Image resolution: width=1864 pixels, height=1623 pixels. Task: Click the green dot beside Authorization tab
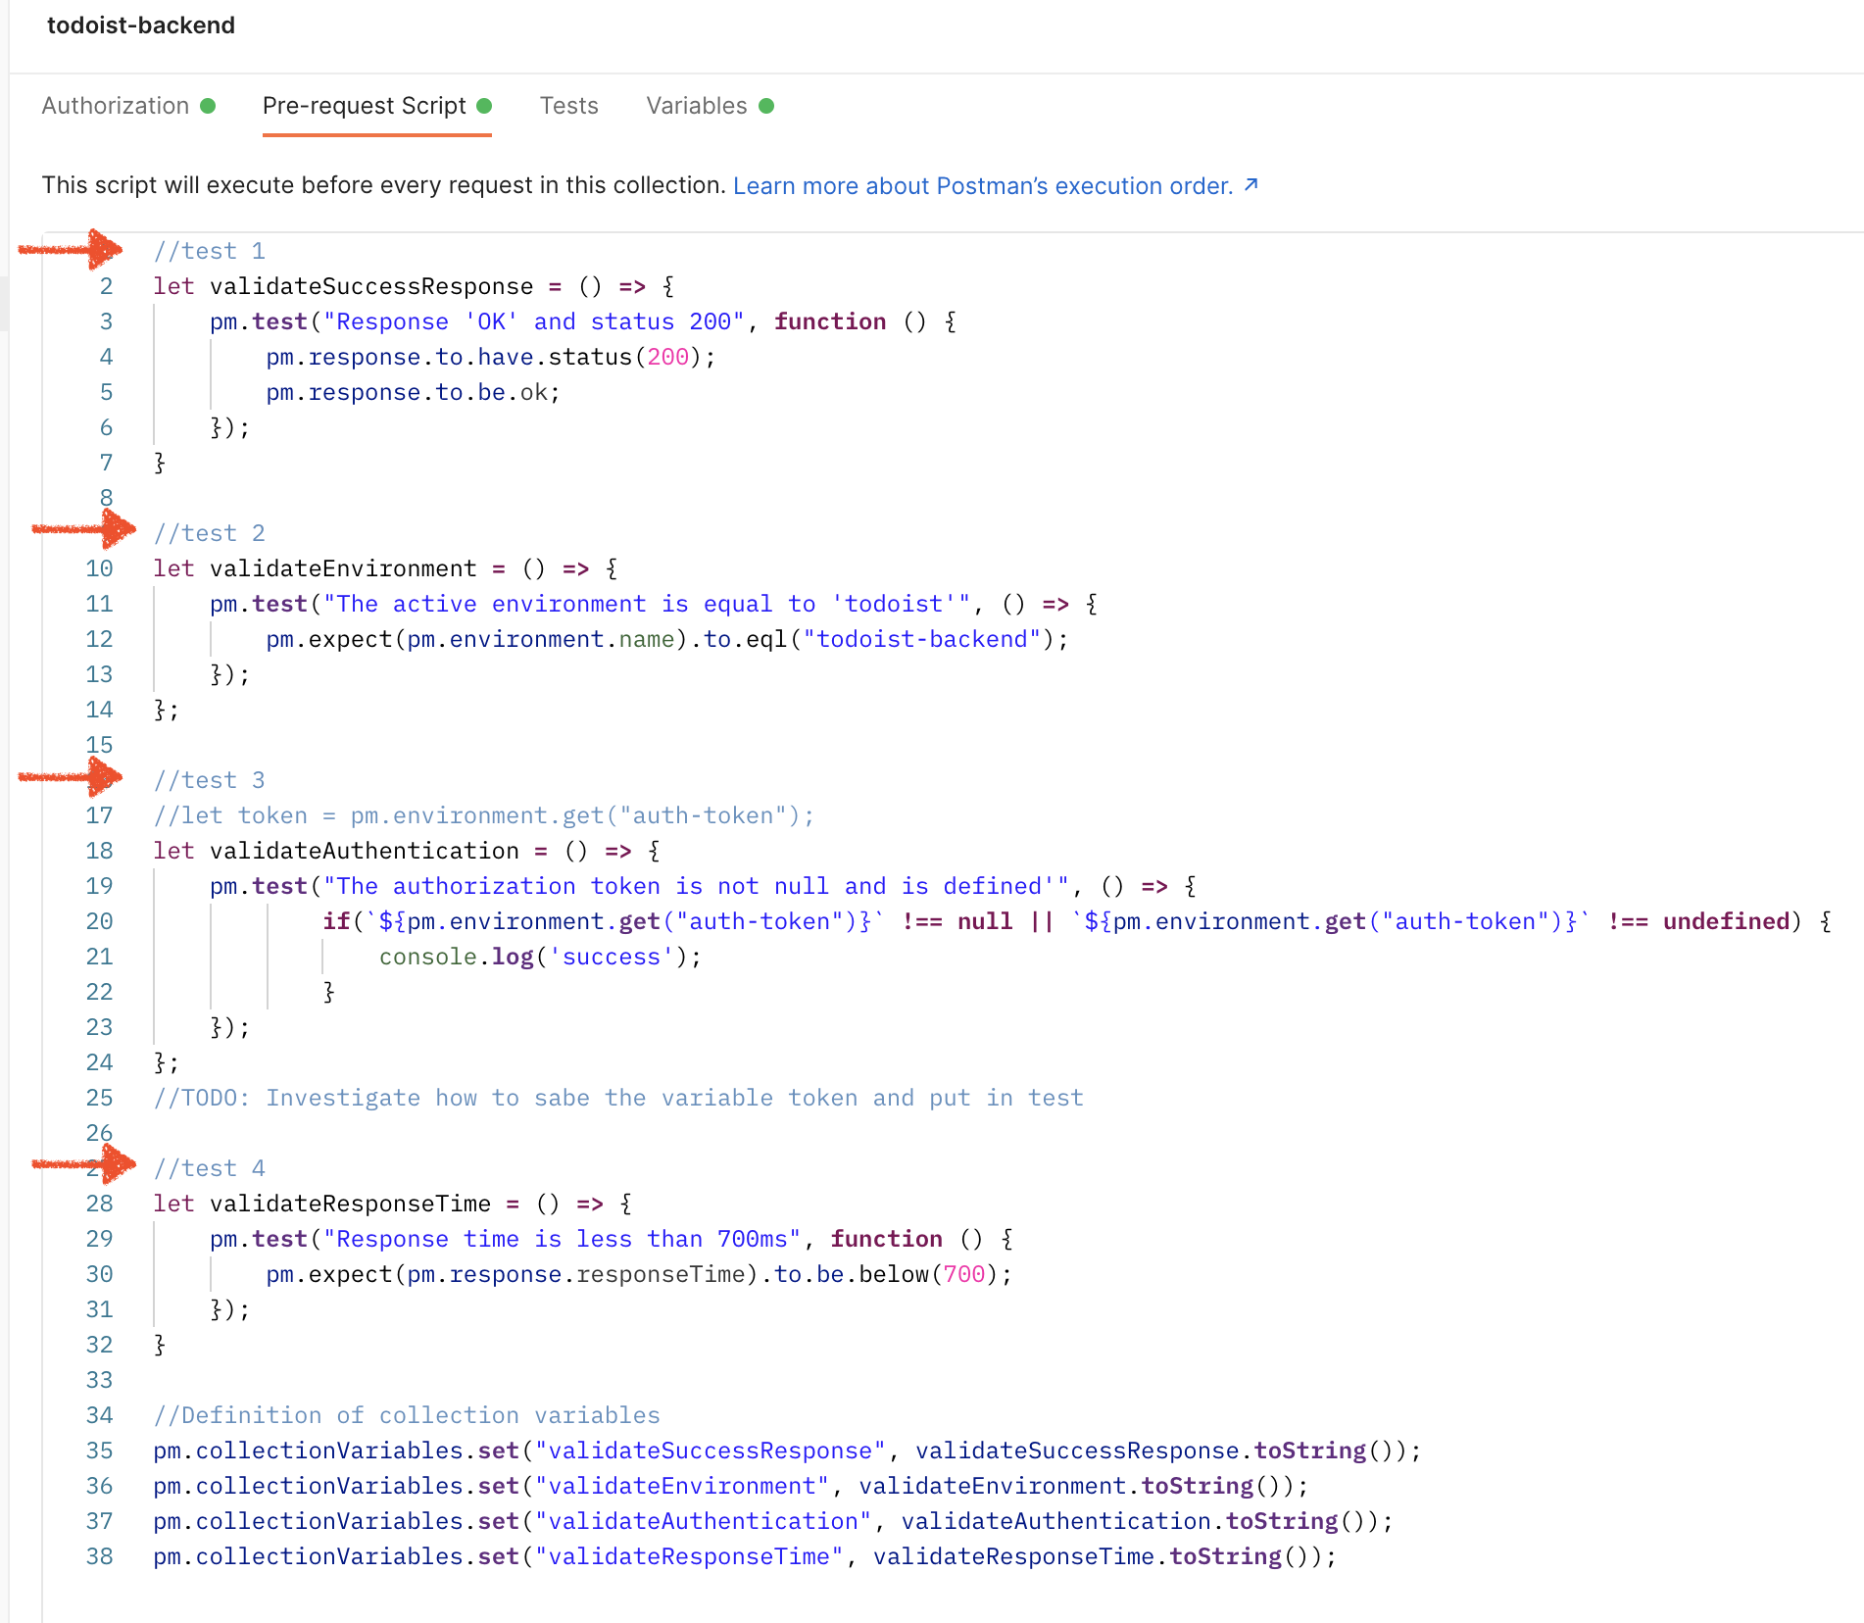(210, 106)
